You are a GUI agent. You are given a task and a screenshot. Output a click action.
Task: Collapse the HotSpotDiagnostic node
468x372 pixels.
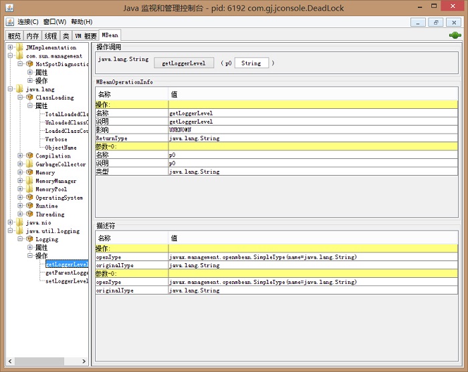[x=20, y=64]
